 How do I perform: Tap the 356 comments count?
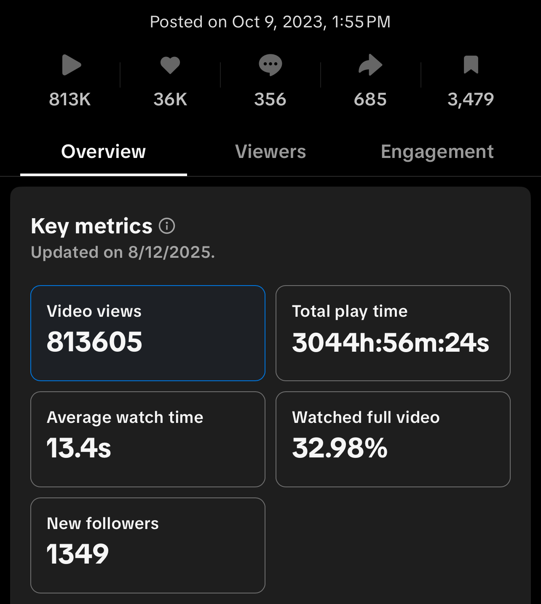coord(270,100)
